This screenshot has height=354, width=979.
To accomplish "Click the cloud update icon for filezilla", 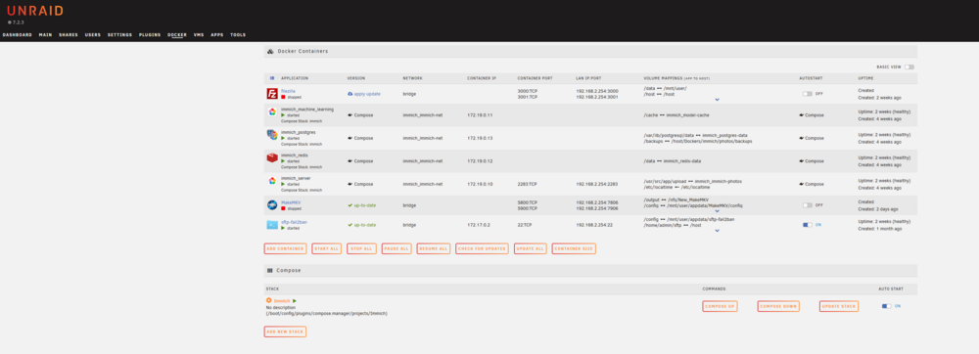I will pyautogui.click(x=350, y=94).
